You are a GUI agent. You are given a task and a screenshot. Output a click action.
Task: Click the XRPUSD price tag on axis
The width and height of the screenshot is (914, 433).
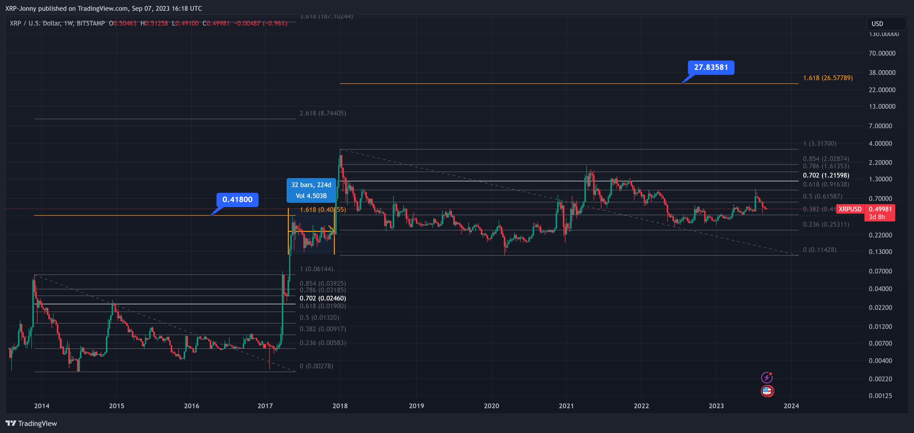click(850, 209)
